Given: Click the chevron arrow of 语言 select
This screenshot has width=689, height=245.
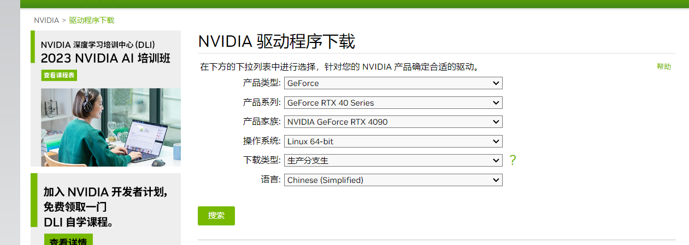Looking at the screenshot, I should coord(496,180).
